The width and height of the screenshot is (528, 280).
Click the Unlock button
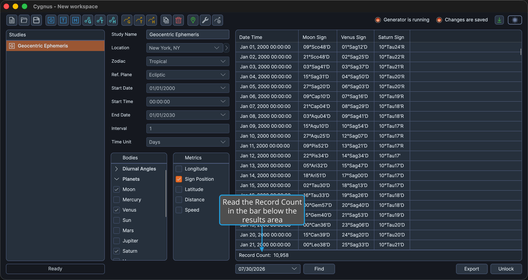tap(506, 269)
